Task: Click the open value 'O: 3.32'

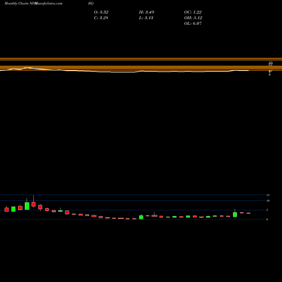Action: click(101, 12)
